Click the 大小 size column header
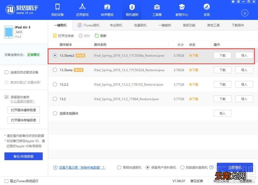Screen dimensions: 258x185 click(180, 44)
